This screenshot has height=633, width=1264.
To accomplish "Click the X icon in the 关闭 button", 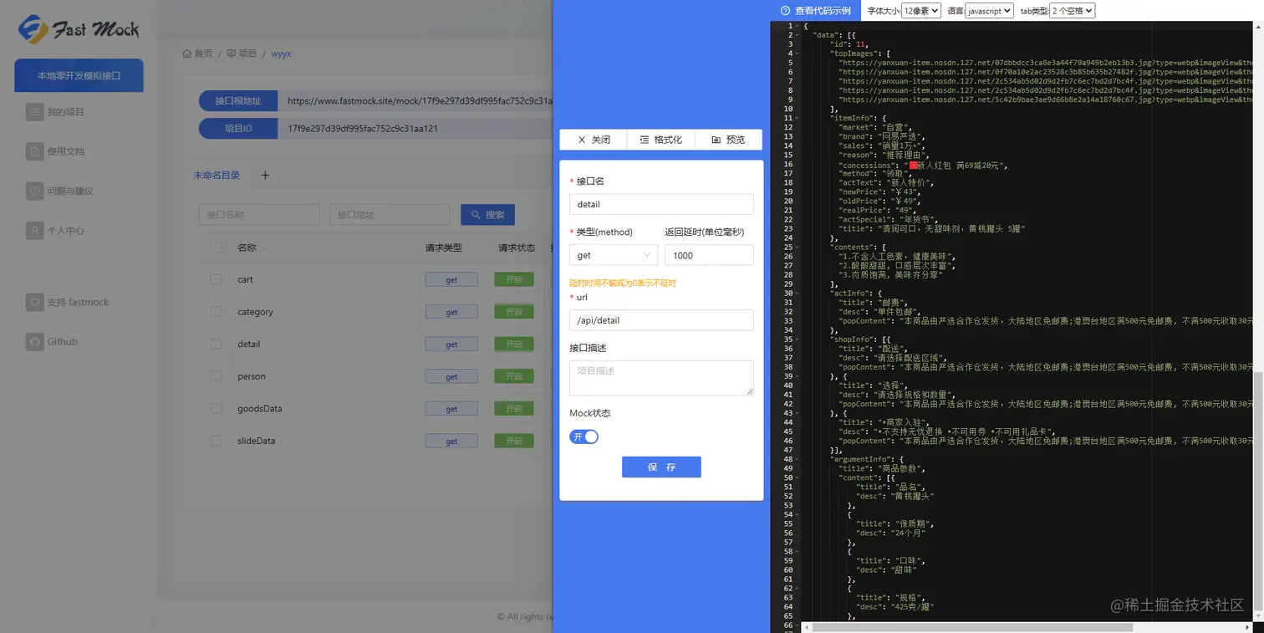I will 582,140.
